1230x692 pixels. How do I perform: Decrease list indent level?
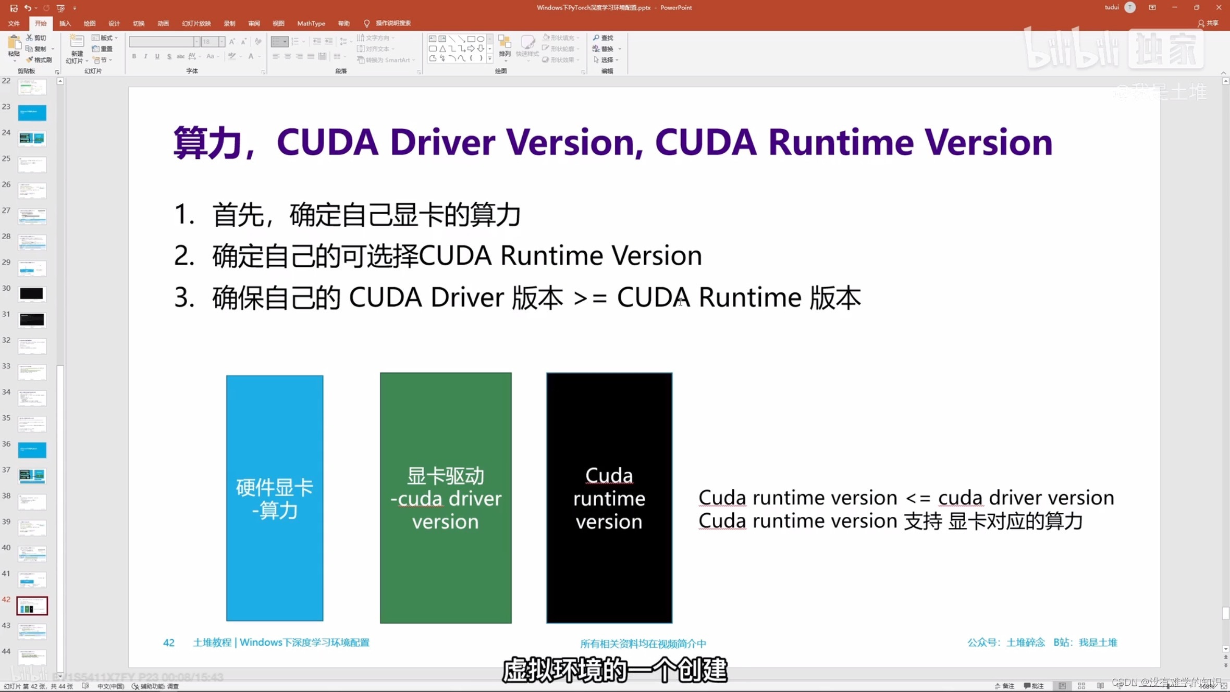pyautogui.click(x=317, y=42)
